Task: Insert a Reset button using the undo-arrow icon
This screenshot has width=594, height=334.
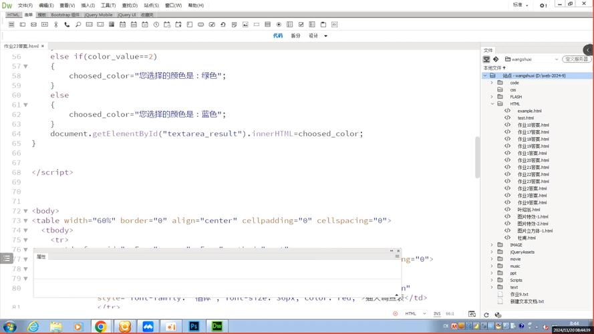Action: click(x=222, y=24)
